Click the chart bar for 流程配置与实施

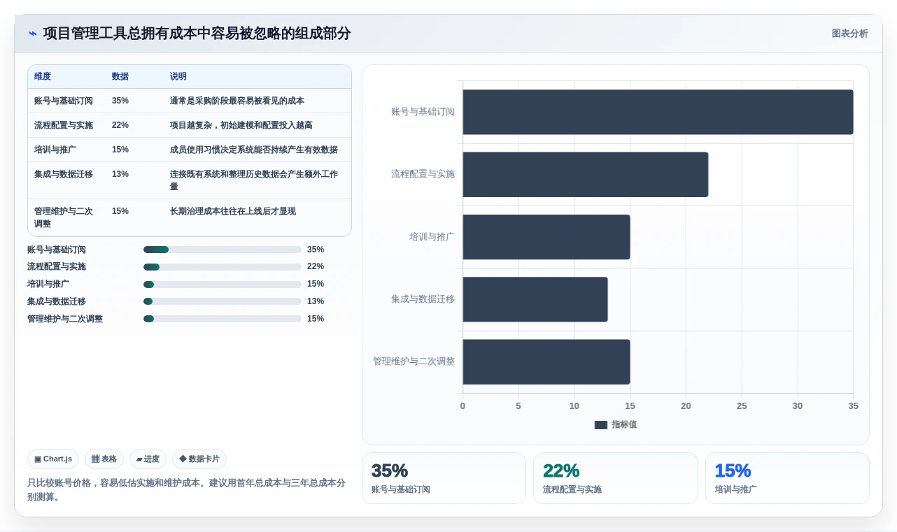tap(585, 174)
